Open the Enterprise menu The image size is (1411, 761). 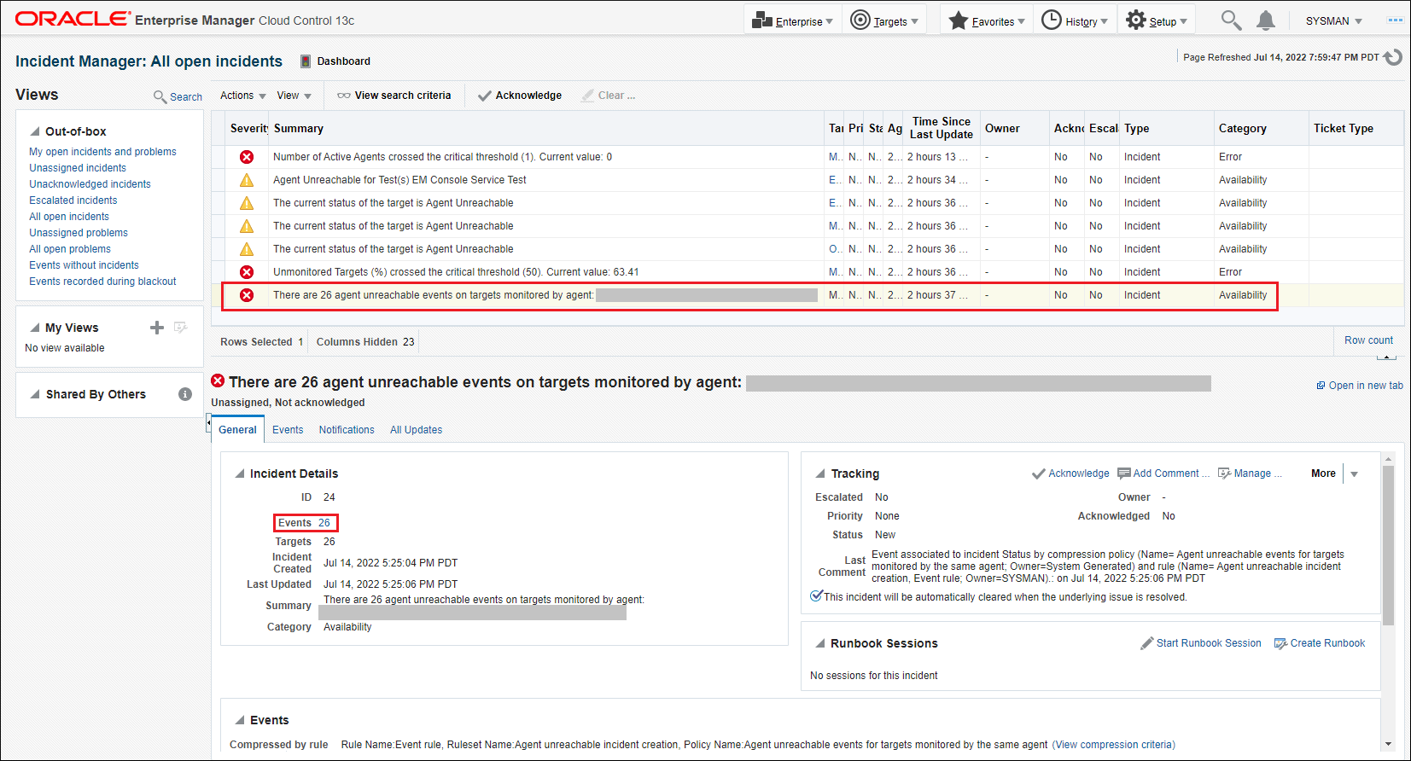(793, 20)
